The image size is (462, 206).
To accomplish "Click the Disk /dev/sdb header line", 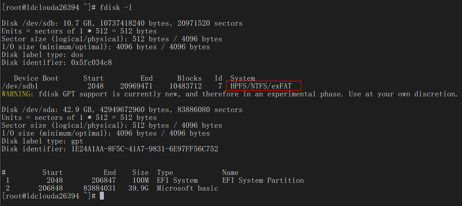I will click(122, 23).
